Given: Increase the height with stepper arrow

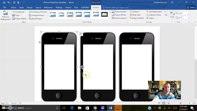Looking at the screenshot, I should click(189, 12).
